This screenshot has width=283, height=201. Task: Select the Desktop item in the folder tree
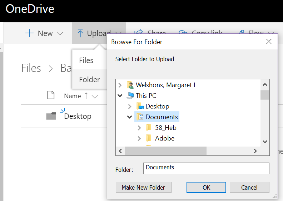click(157, 106)
